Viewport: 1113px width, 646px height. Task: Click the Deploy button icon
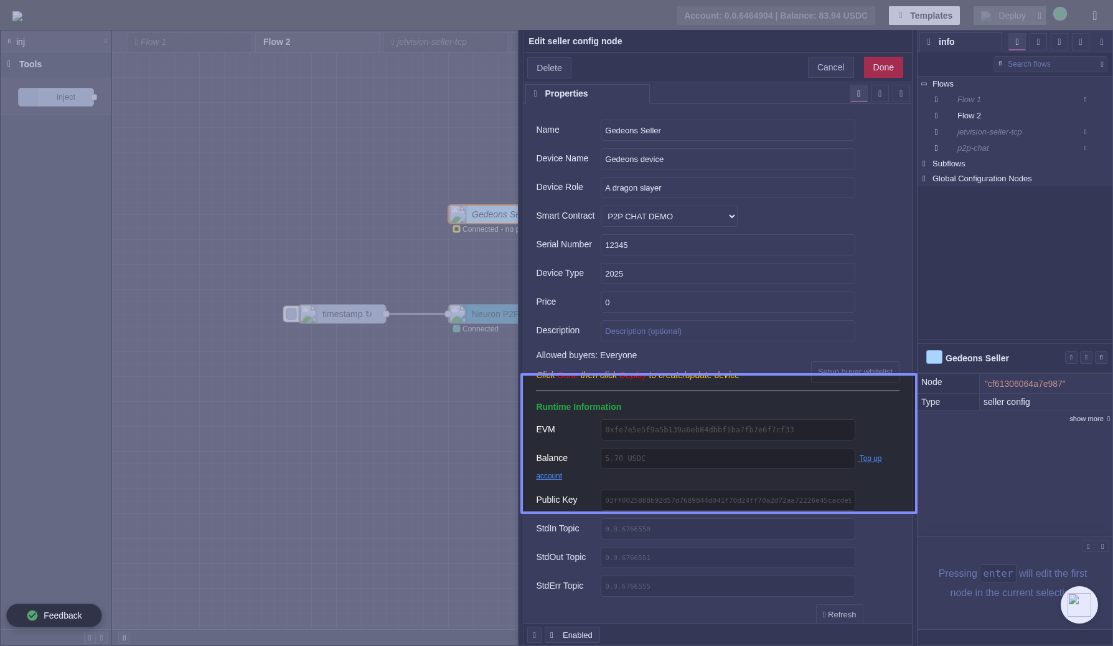click(986, 16)
